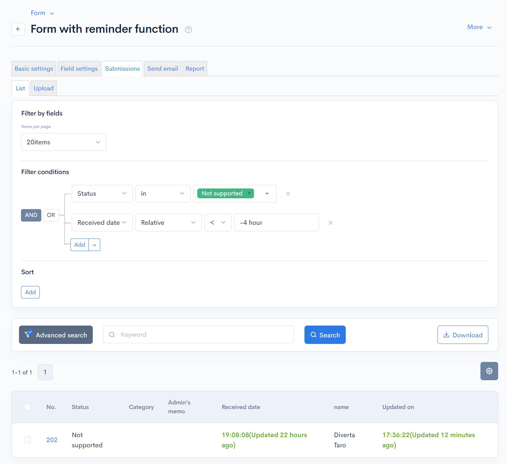The height and width of the screenshot is (464, 507).
Task: Check the row 202 checkbox
Action: [x=28, y=440]
